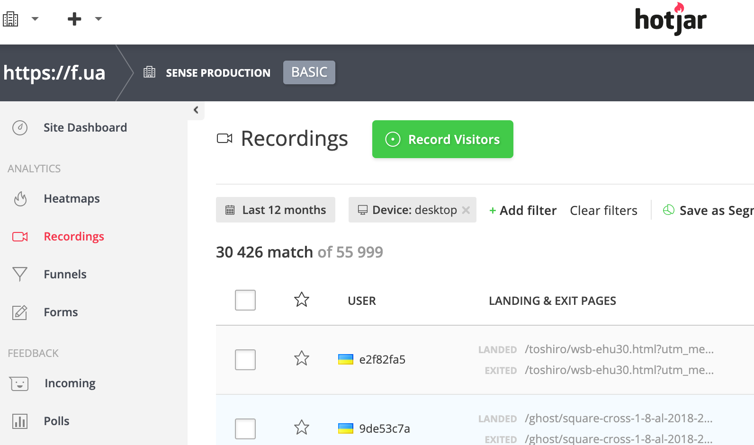
Task: Go to Recordings in the sidebar
Action: point(73,237)
